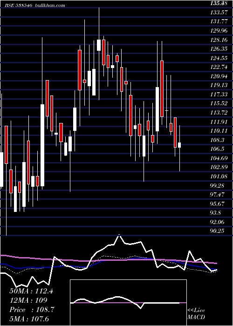Click the 113.72 price axis label

(219, 113)
